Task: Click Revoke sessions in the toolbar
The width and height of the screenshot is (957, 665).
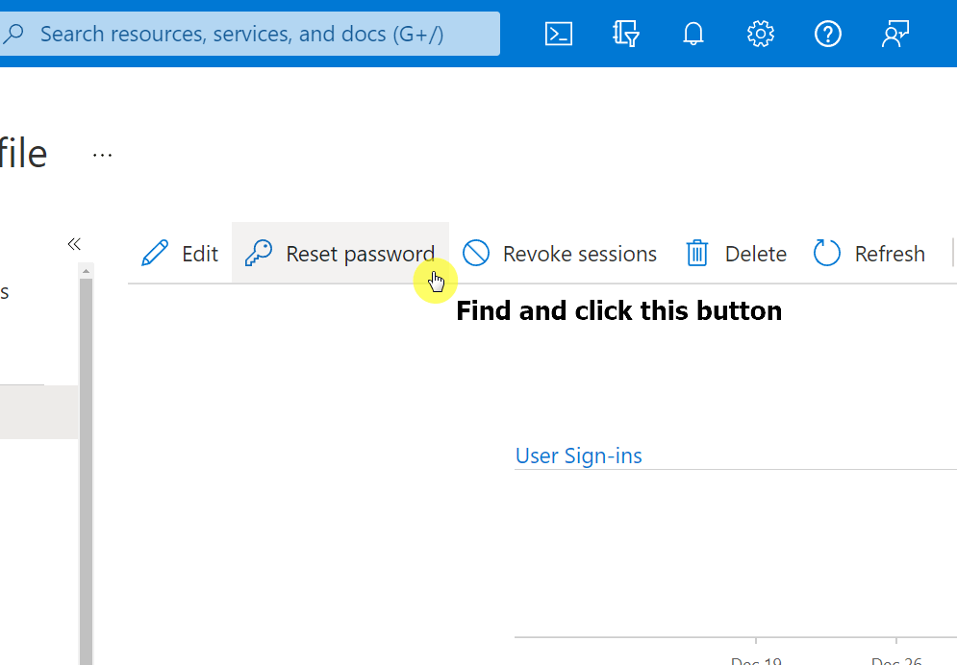Action: click(x=559, y=253)
